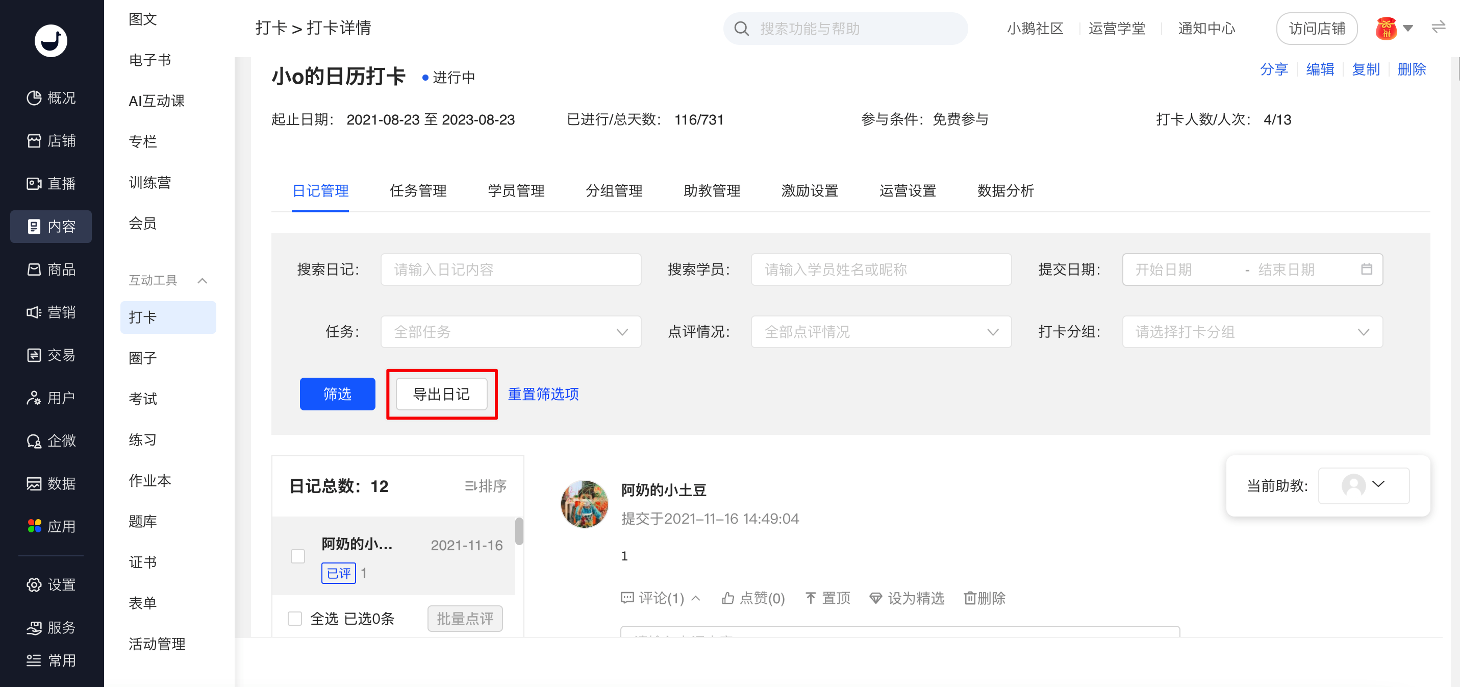Click the 重置筛选项 link
Screen dimensions: 1460x687
point(543,394)
